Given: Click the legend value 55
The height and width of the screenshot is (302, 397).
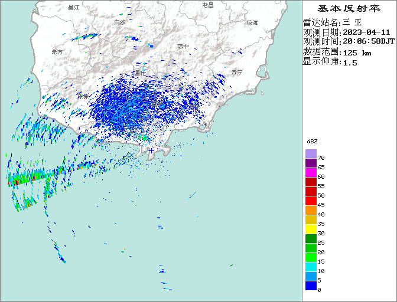Looking at the screenshot, I should (x=321, y=186).
